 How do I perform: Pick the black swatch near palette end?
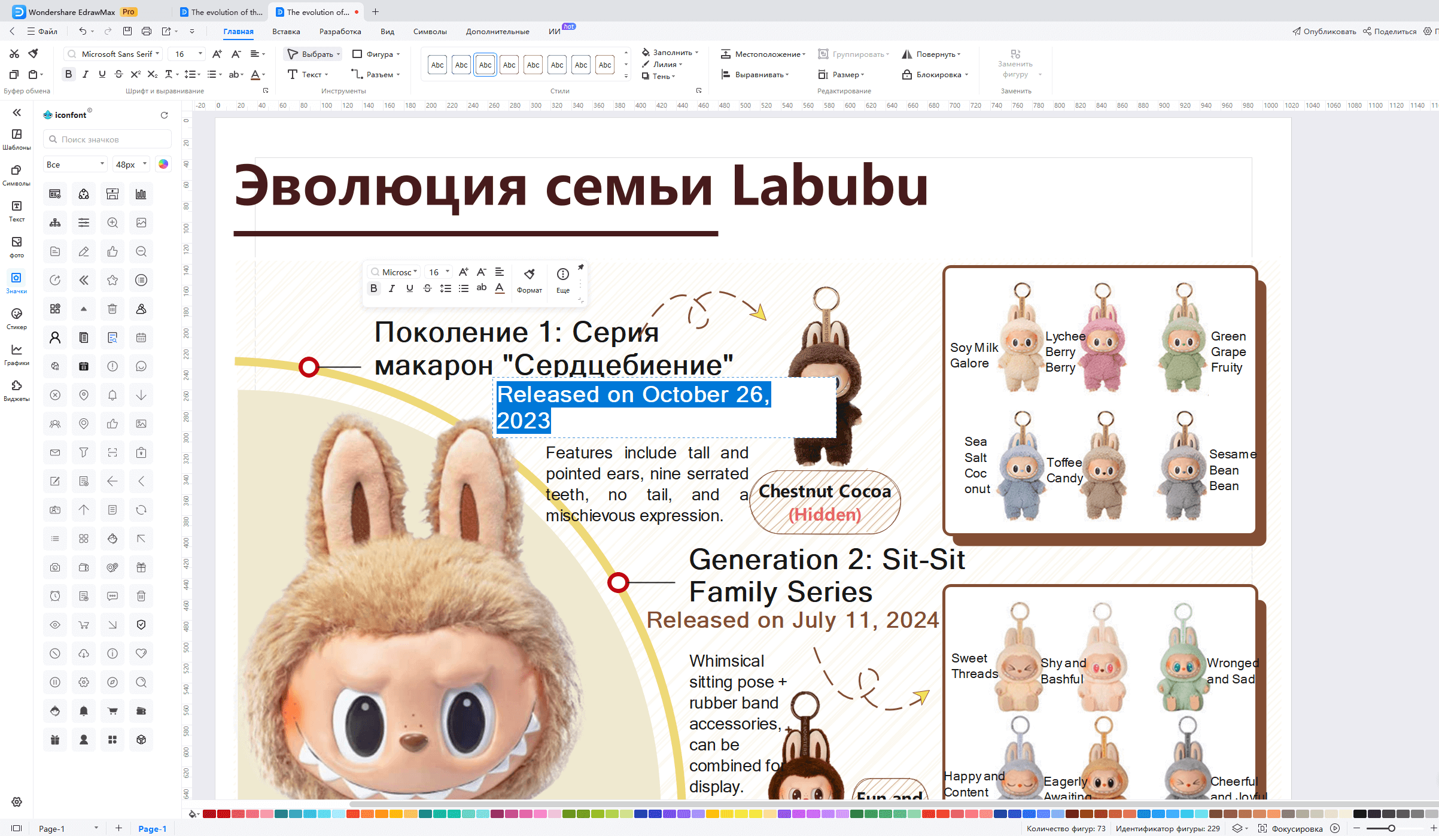pyautogui.click(x=1359, y=814)
